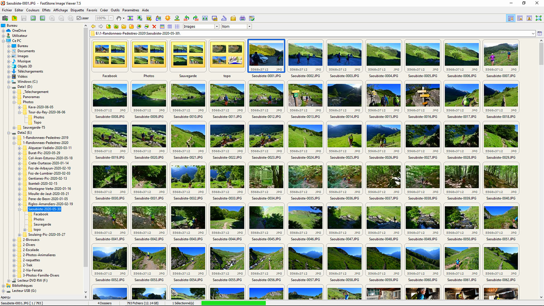Open the Nom sort order dropdown
Image resolution: width=544 pixels, height=306 pixels.
(x=249, y=27)
